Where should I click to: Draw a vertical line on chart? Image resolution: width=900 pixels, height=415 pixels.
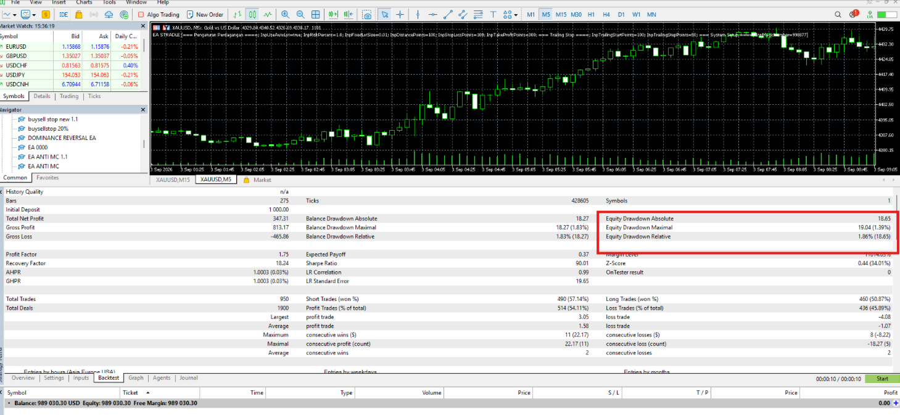[x=418, y=14]
